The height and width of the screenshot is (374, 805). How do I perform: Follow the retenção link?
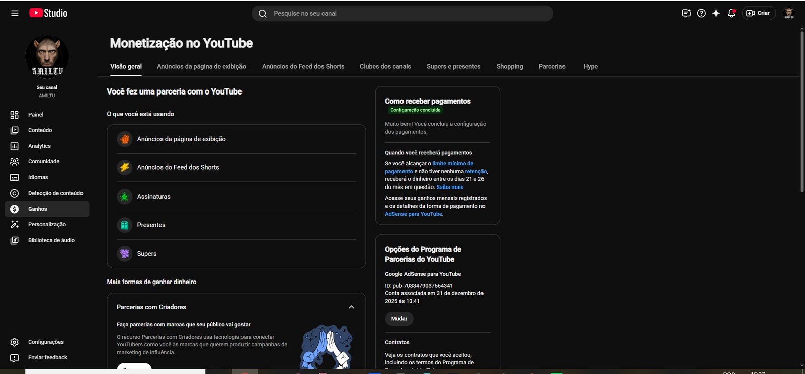point(476,172)
